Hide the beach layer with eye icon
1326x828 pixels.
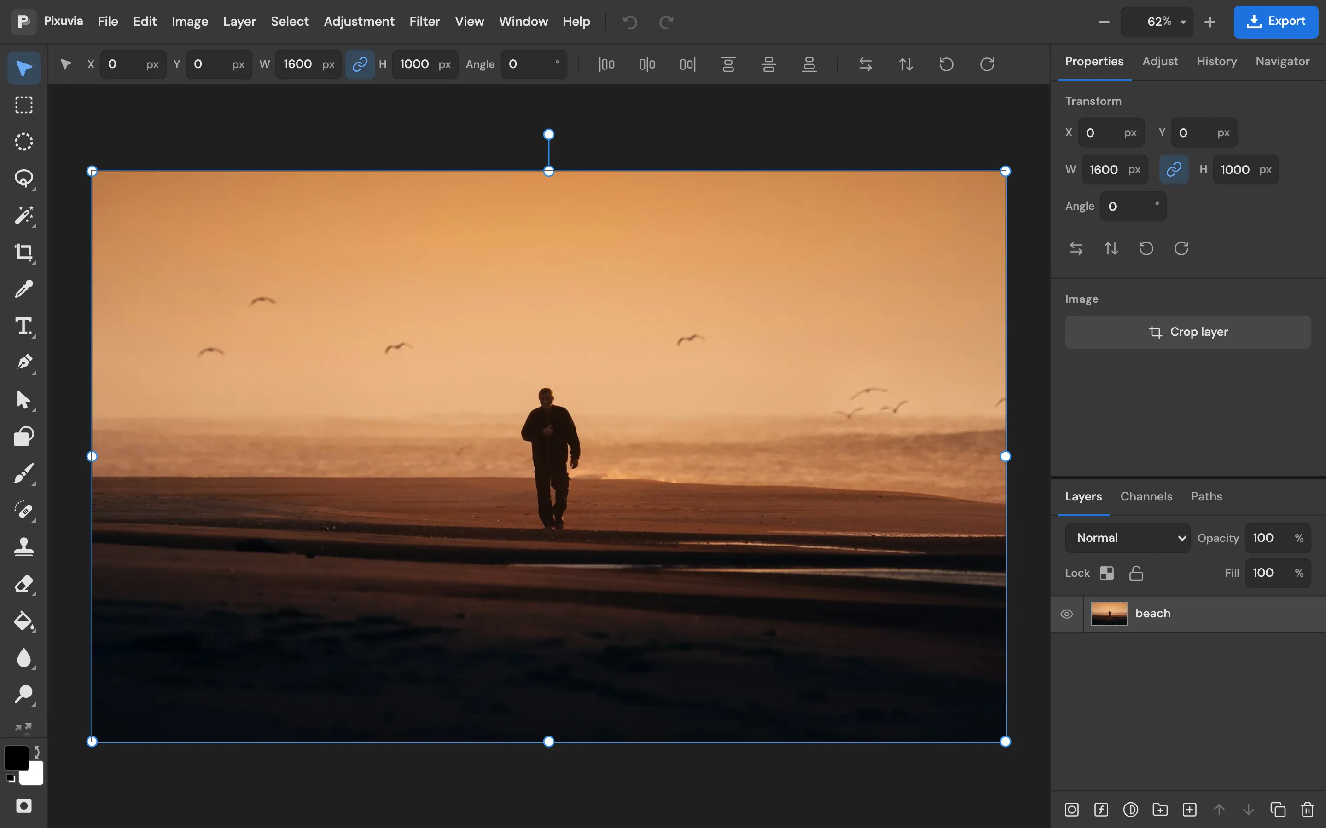click(x=1066, y=614)
